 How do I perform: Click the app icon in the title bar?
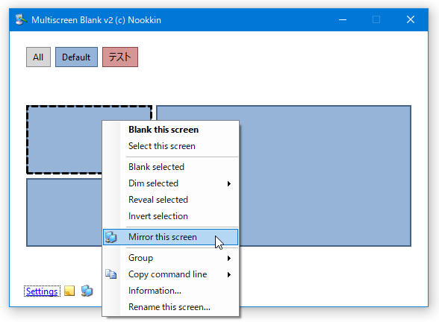21,19
